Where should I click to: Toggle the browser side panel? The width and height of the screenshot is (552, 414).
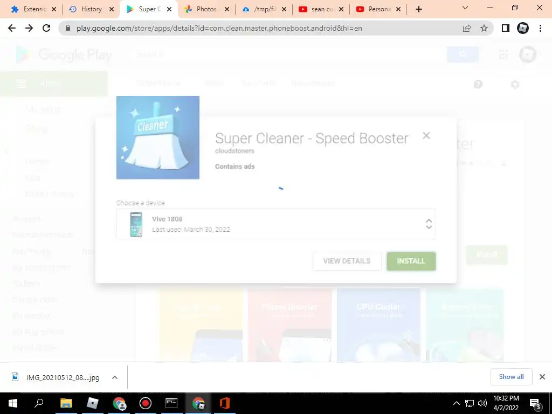point(506,28)
